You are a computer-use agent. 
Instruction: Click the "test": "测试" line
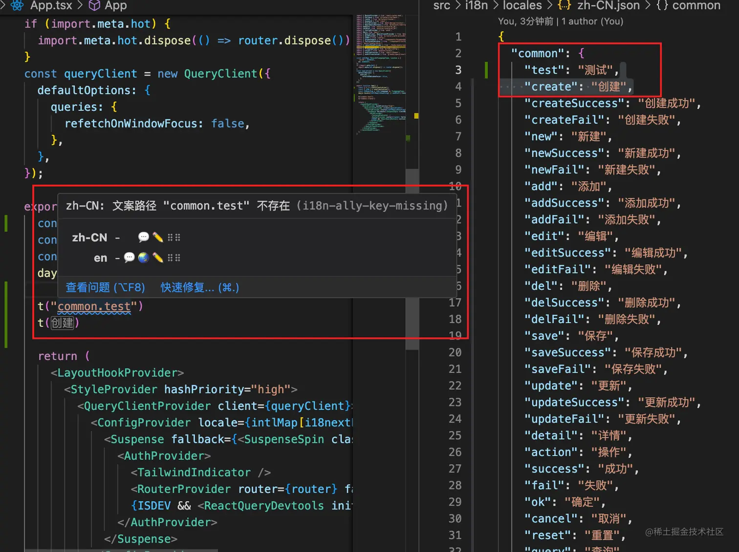click(x=571, y=70)
